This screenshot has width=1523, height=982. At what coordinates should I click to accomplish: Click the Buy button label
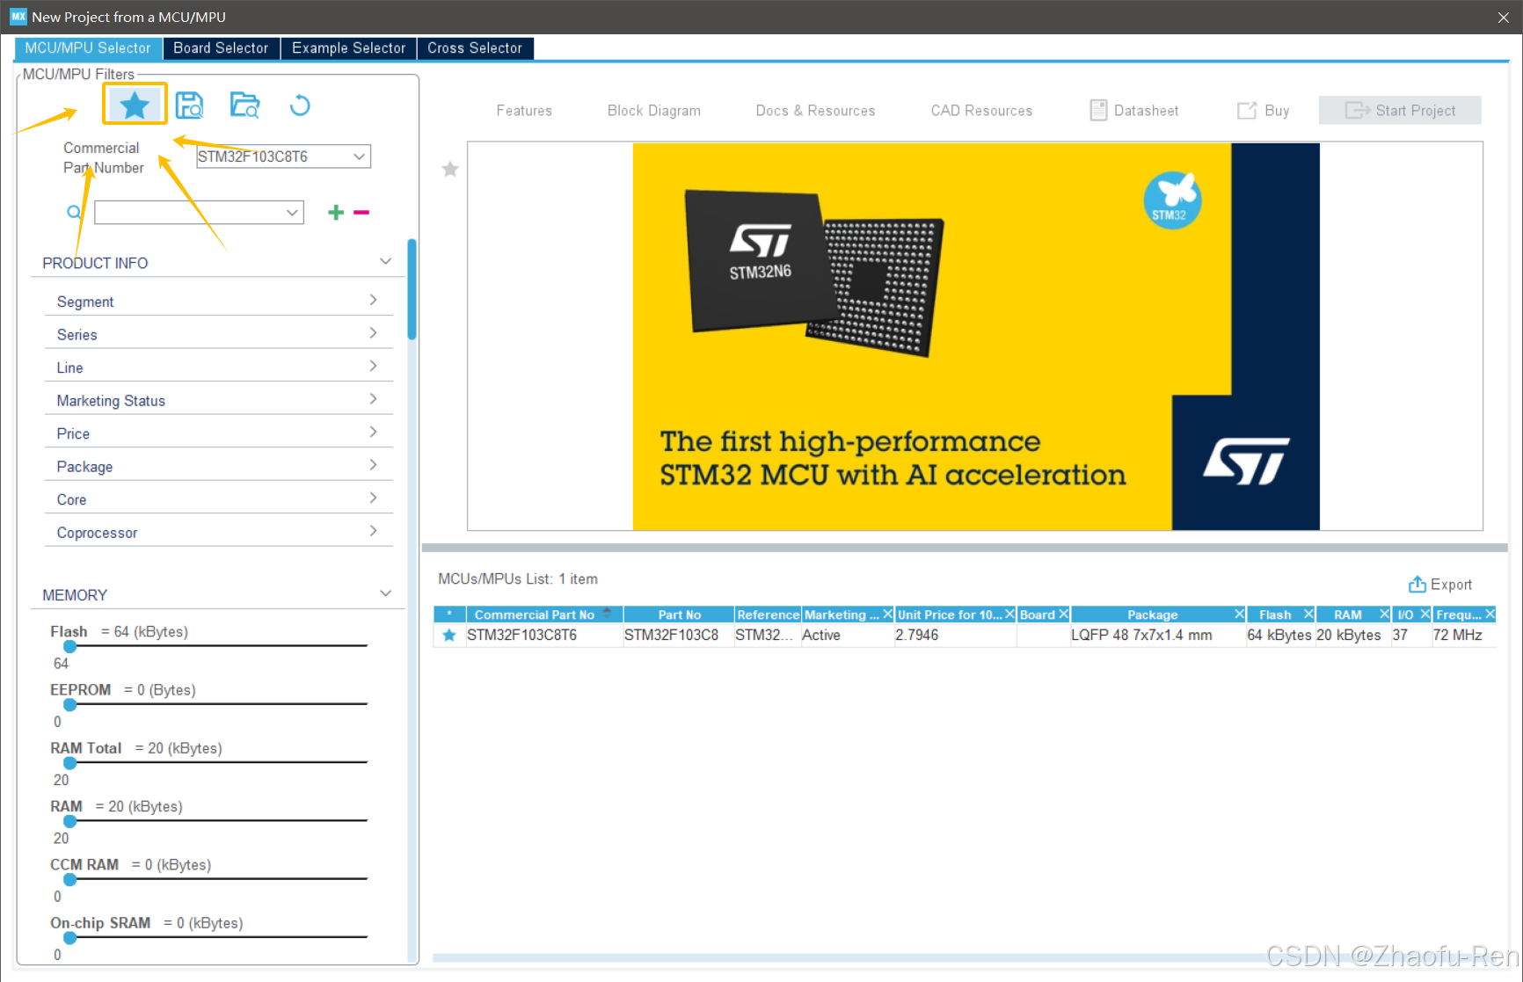click(x=1277, y=111)
